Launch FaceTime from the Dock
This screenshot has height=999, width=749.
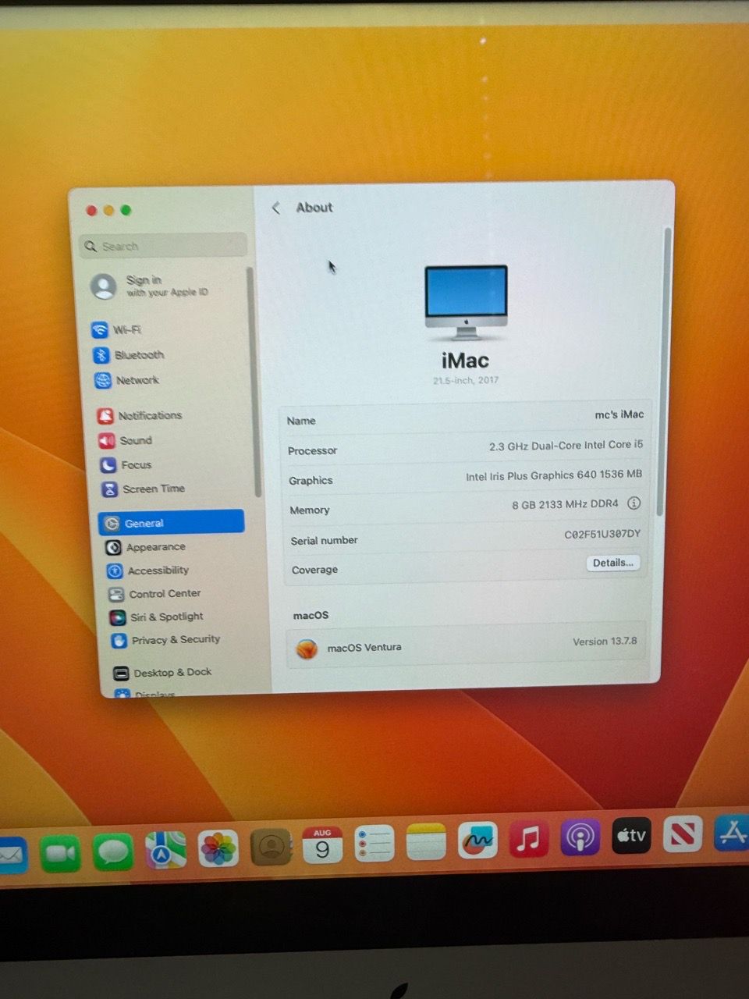[61, 855]
